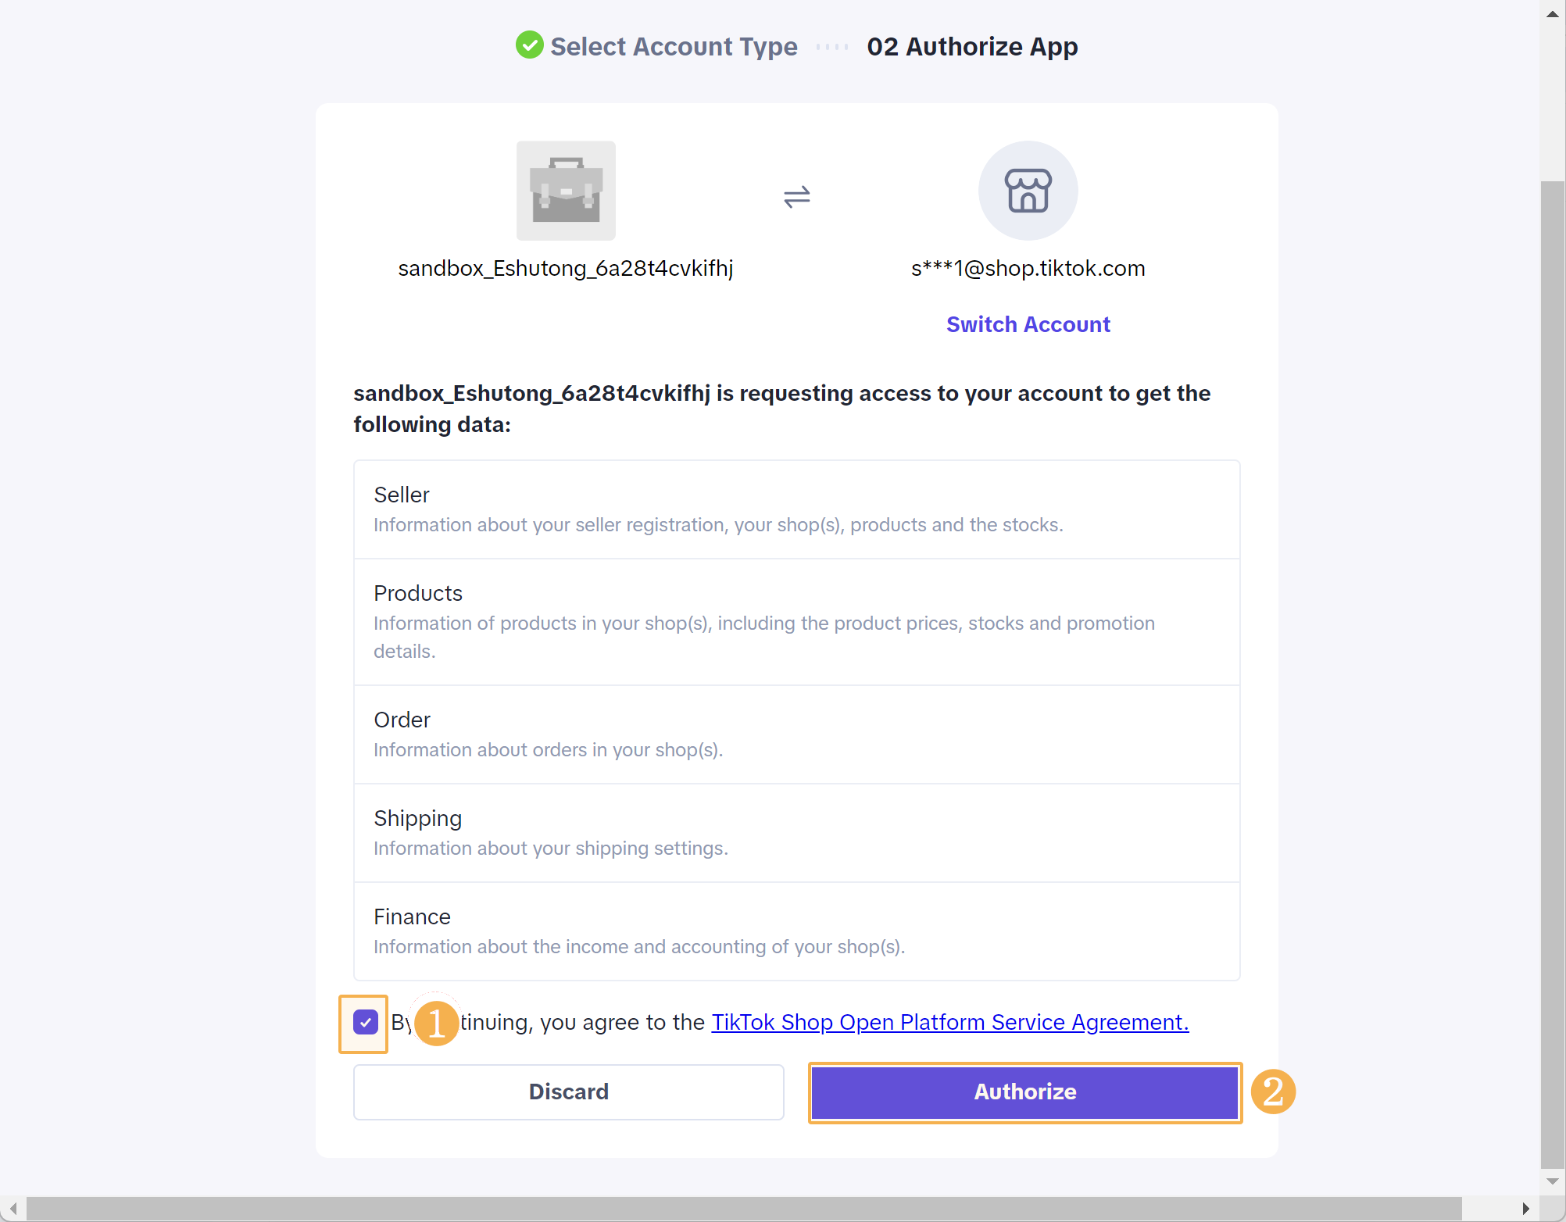The image size is (1566, 1222).
Task: Click the TikTok shop storefront icon
Action: point(1028,191)
